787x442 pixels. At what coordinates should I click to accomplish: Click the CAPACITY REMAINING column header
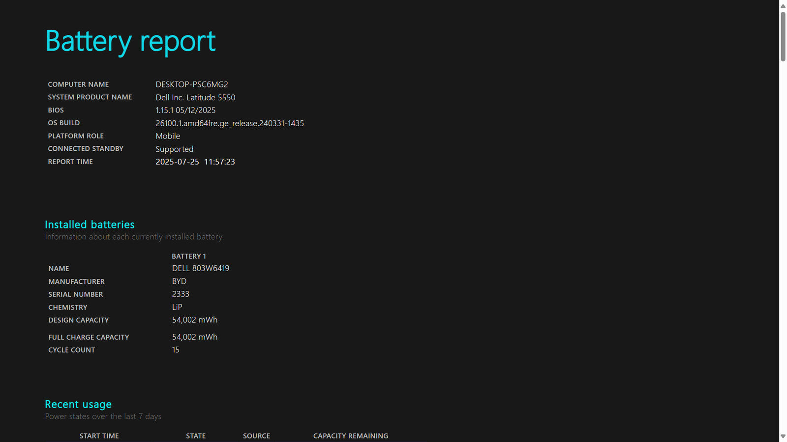coord(351,436)
